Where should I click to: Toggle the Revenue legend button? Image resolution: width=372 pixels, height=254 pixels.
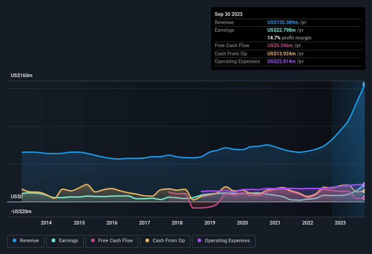26,241
